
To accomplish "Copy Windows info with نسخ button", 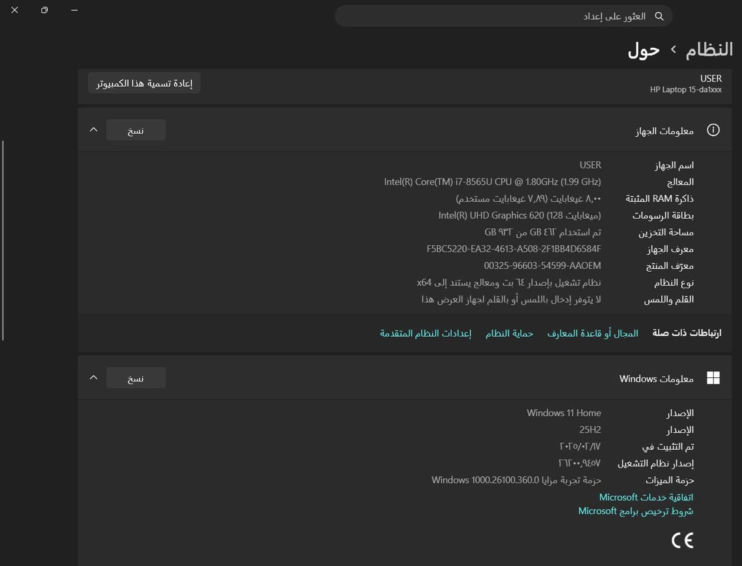I will tap(136, 378).
